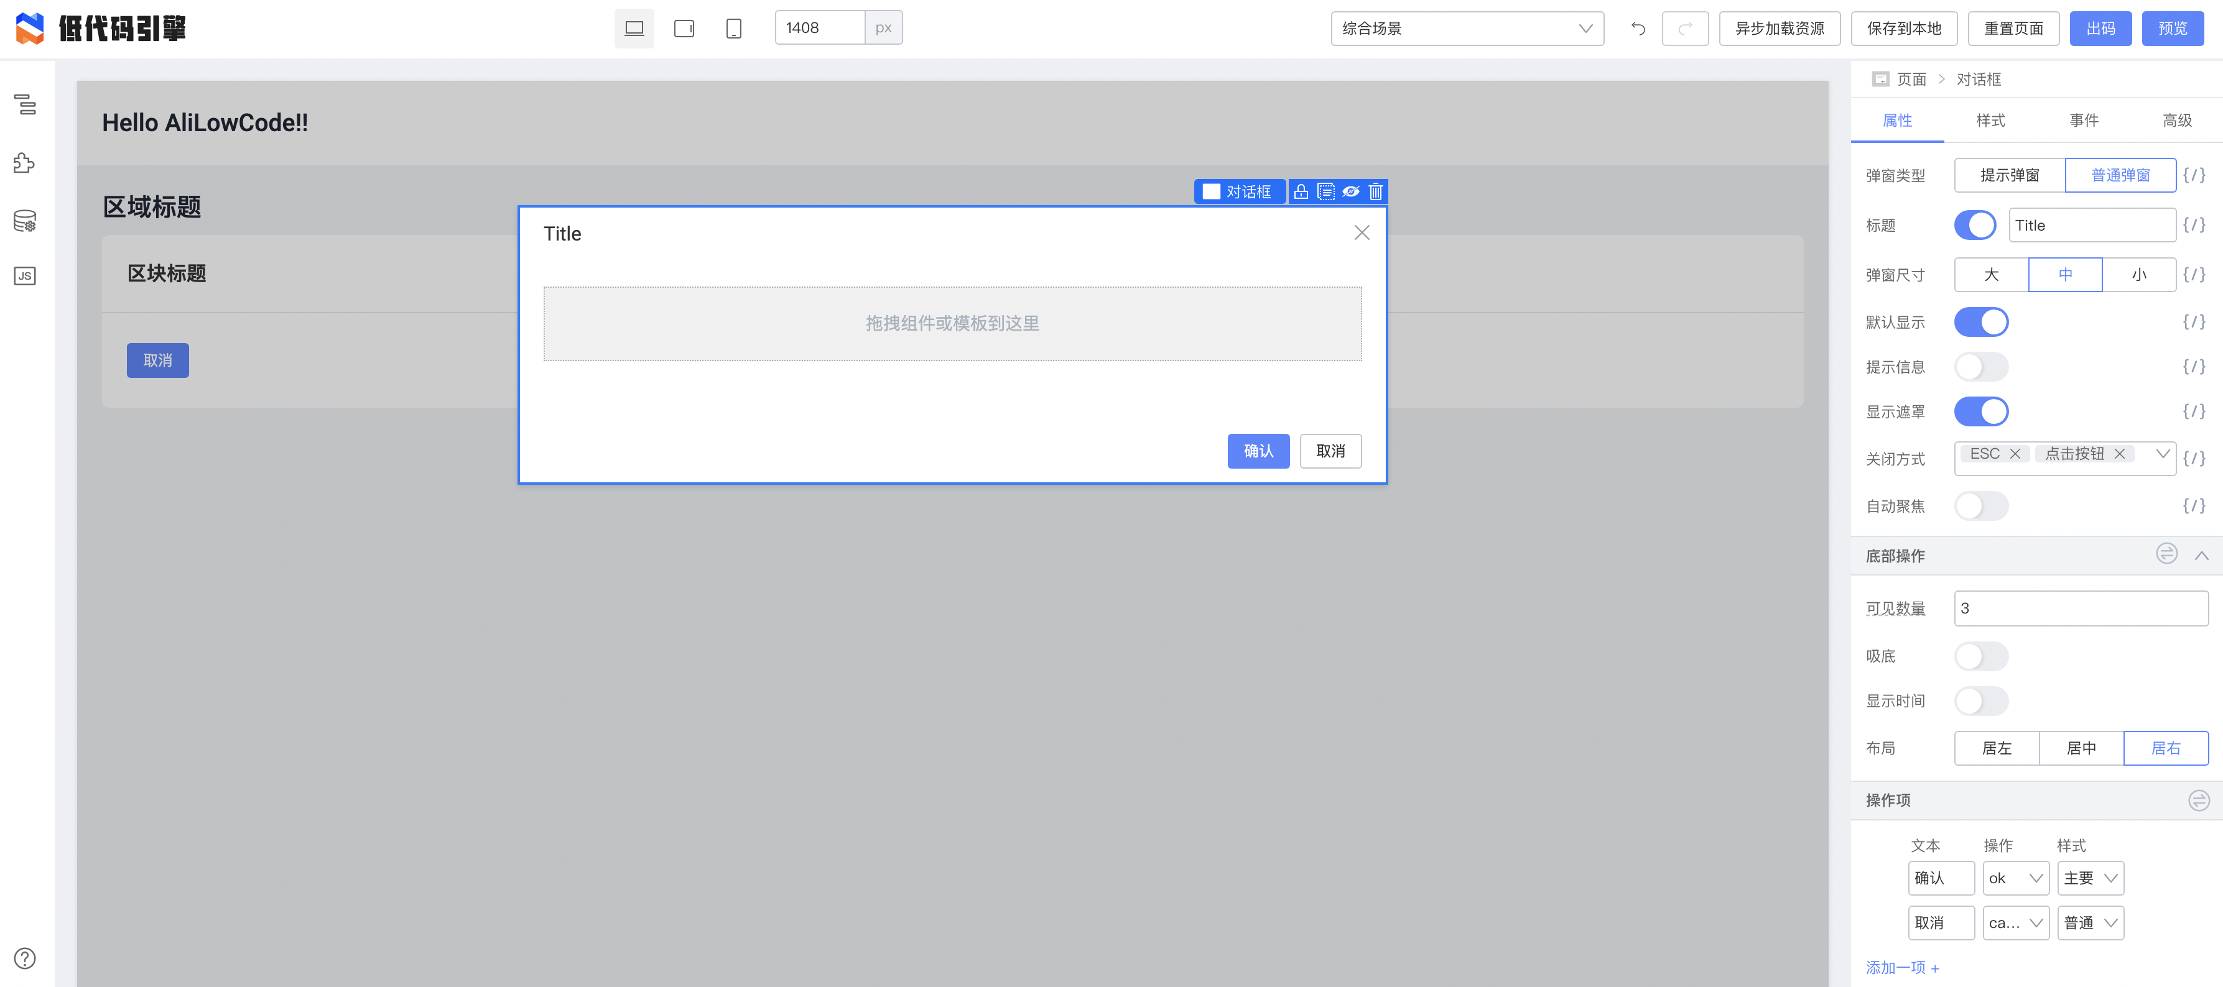Click the 保存到本地 button
Viewport: 2223px width, 987px height.
click(x=1904, y=29)
